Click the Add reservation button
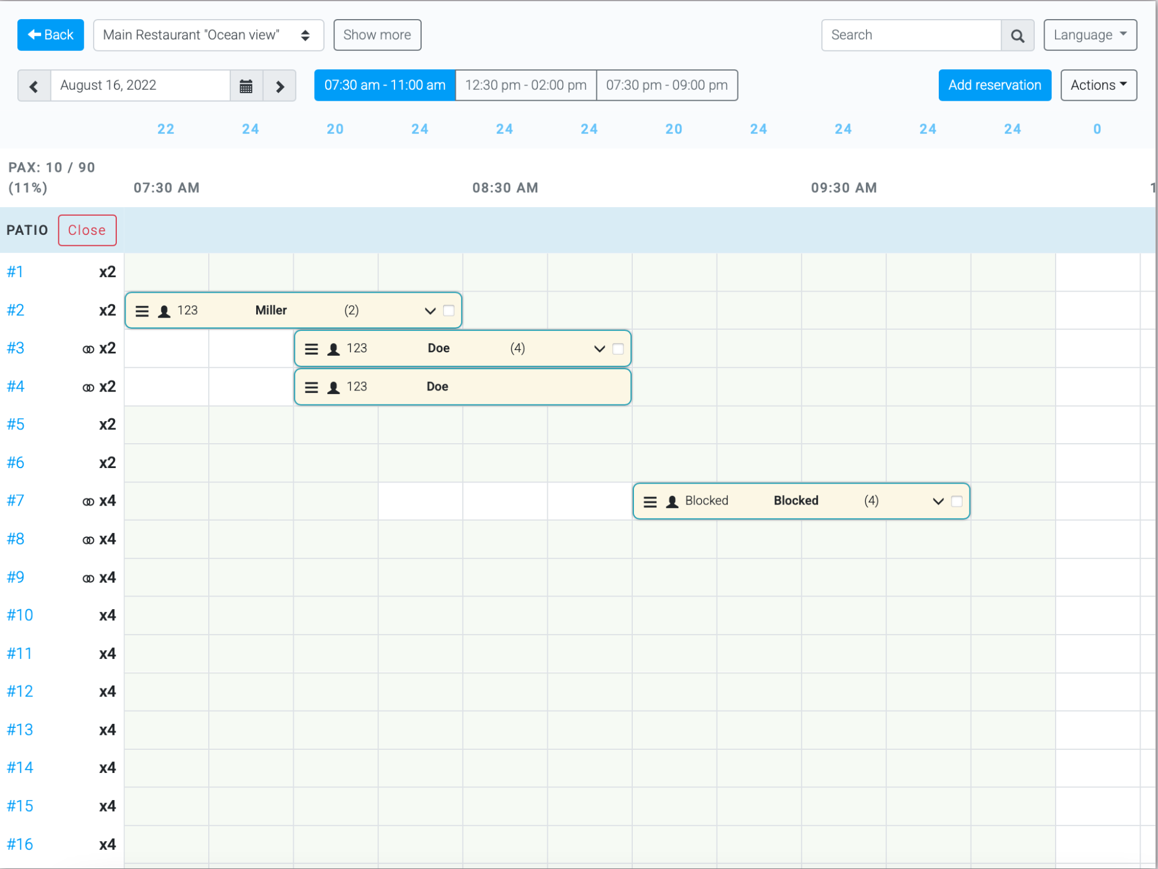The width and height of the screenshot is (1158, 869). [994, 85]
